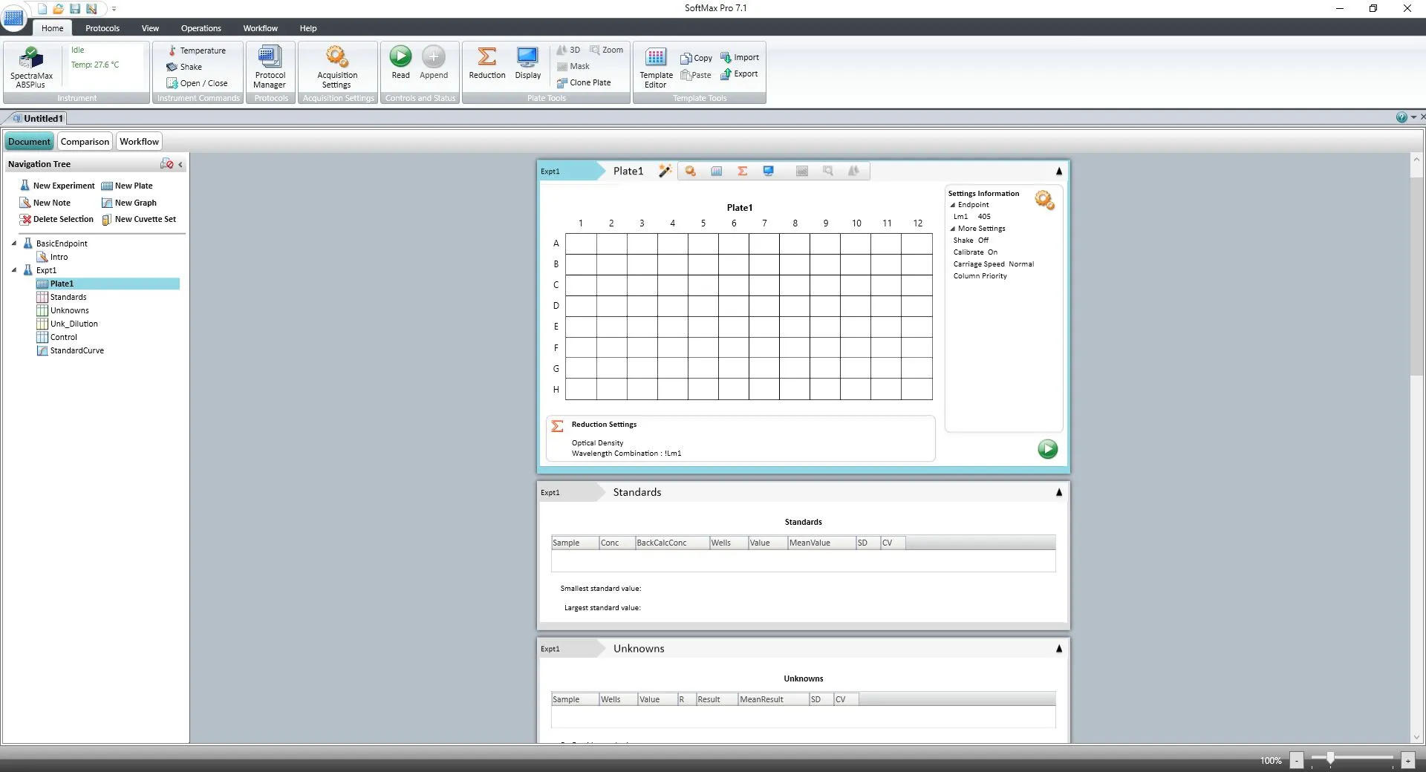Open Reduction settings from ribbon
The width and height of the screenshot is (1426, 772).
(487, 62)
